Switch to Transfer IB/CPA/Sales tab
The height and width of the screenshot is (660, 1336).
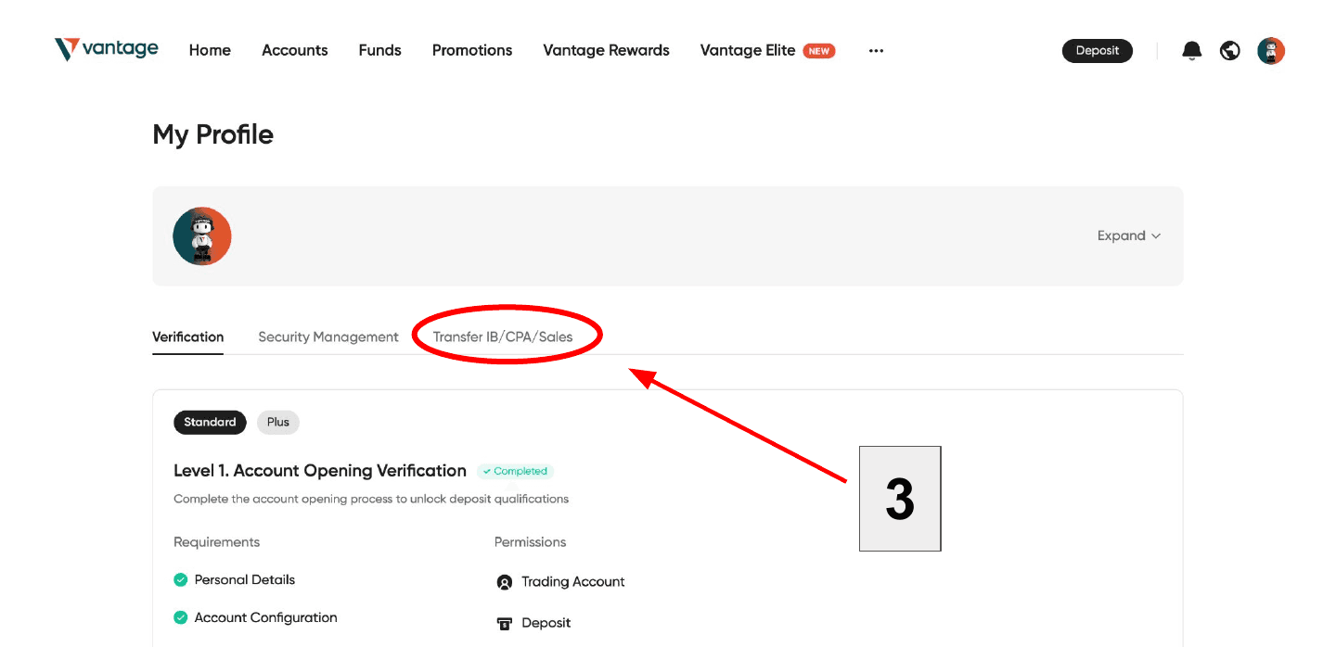point(503,336)
